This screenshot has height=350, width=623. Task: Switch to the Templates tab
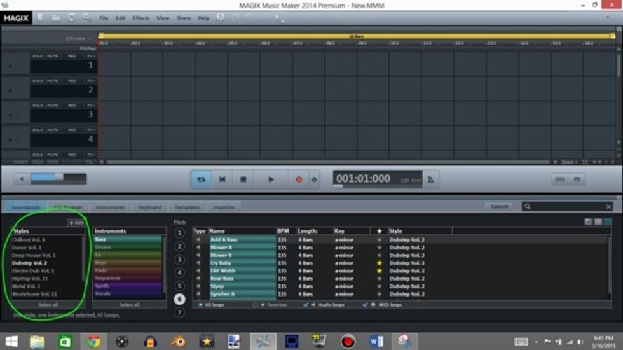pos(187,207)
